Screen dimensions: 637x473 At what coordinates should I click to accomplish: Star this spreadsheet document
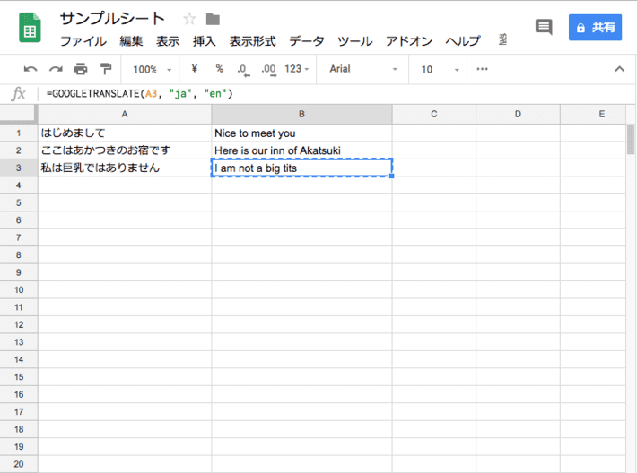(x=189, y=19)
